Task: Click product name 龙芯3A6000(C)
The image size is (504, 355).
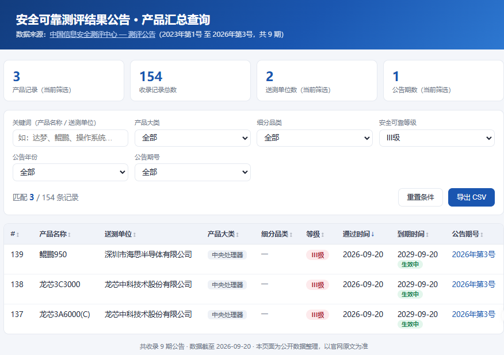Action: tap(64, 314)
